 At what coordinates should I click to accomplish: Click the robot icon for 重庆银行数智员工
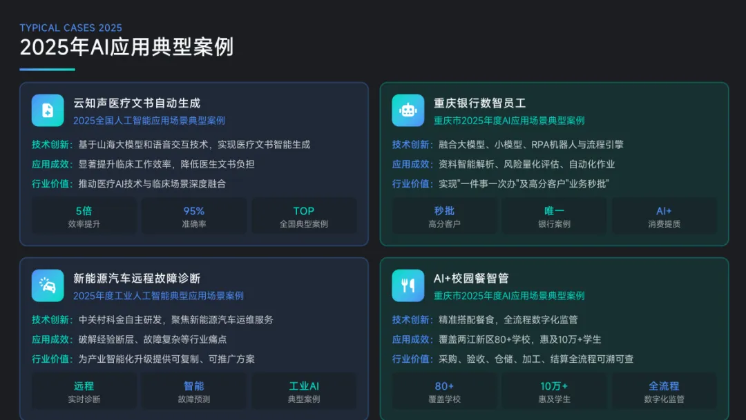pos(408,110)
